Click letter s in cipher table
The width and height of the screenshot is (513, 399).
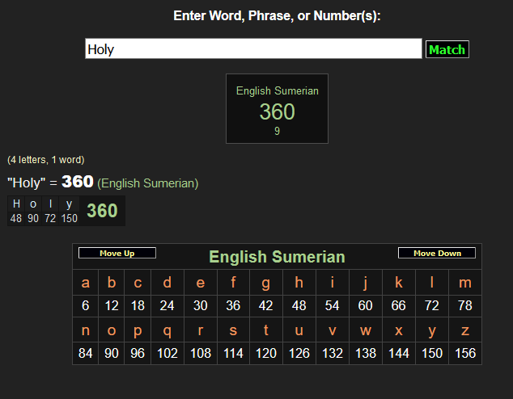tap(233, 330)
